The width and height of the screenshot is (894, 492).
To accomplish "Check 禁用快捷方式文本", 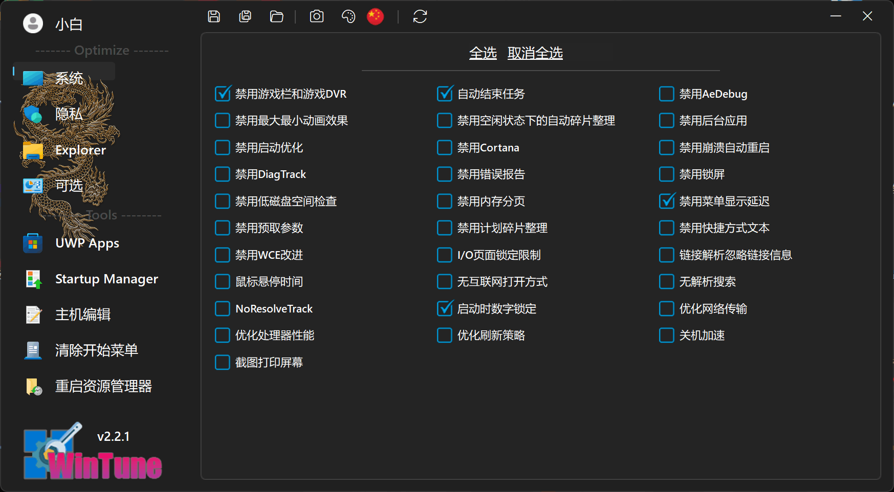I will point(666,228).
